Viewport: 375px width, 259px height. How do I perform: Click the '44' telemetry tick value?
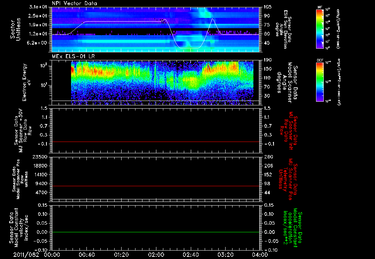[267, 192]
